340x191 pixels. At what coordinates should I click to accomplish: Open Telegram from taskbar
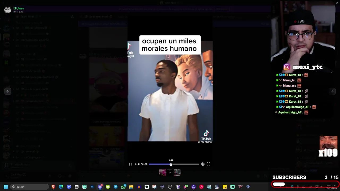point(116,187)
